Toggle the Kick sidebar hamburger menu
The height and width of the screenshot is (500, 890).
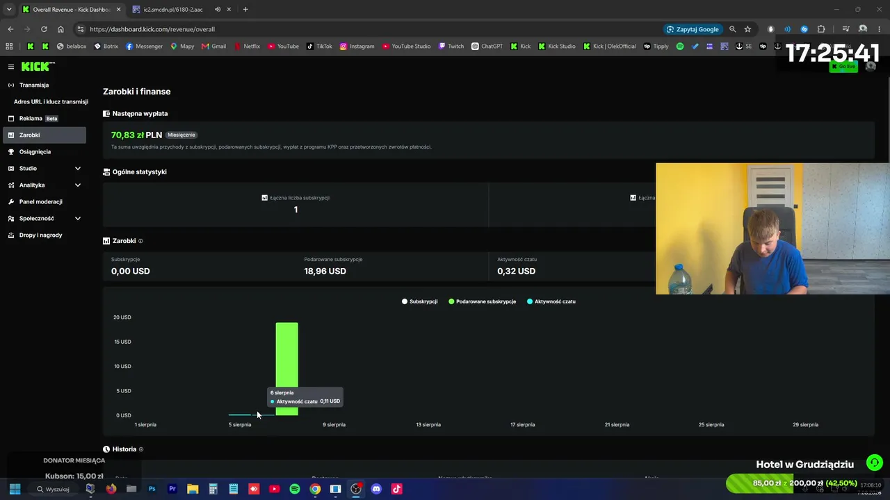[x=11, y=67]
